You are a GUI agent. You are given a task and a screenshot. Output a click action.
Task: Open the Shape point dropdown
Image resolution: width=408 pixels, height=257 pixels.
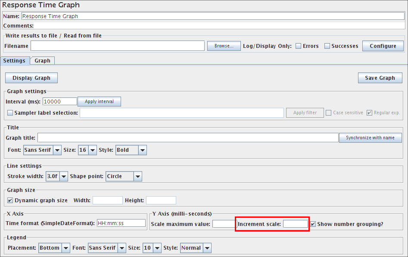[x=124, y=176]
